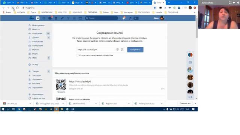Expand the Анкетирование.xlsx download options

point(162,103)
